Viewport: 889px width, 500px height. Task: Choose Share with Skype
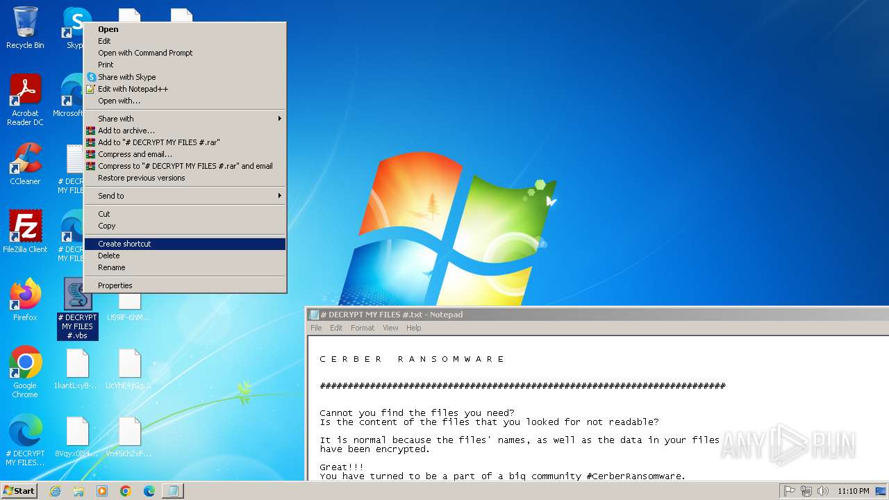[x=185, y=77]
